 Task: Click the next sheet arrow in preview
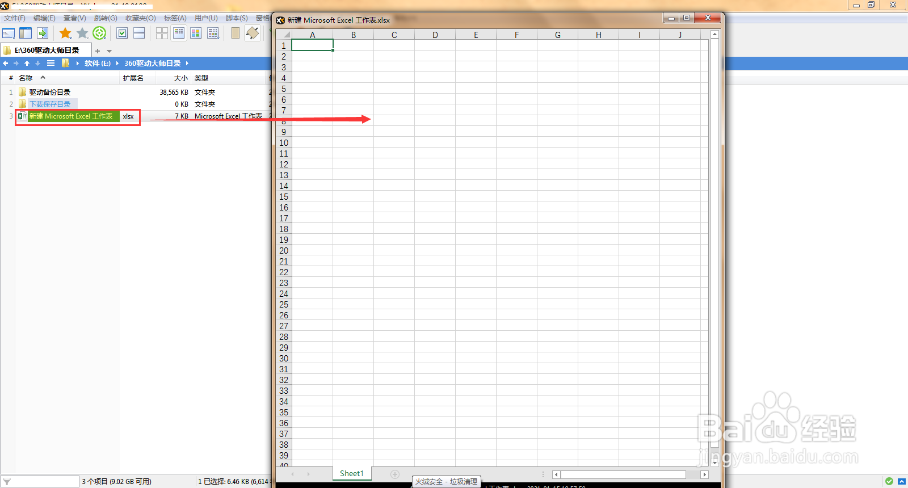pyautogui.click(x=308, y=474)
